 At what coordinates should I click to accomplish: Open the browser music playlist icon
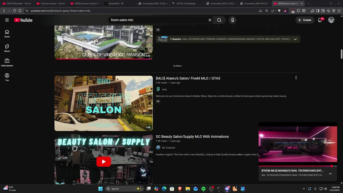point(312,11)
